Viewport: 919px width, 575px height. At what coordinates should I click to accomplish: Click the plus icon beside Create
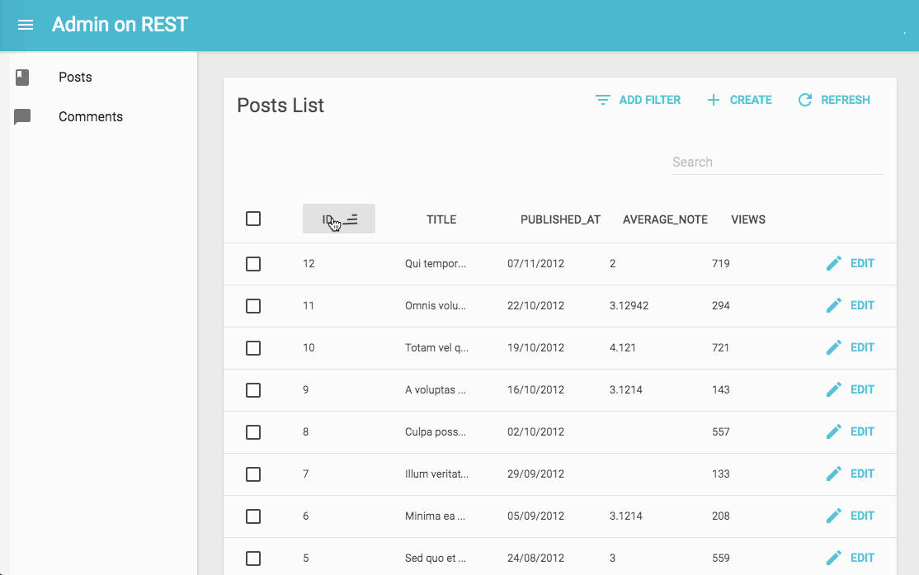click(714, 100)
